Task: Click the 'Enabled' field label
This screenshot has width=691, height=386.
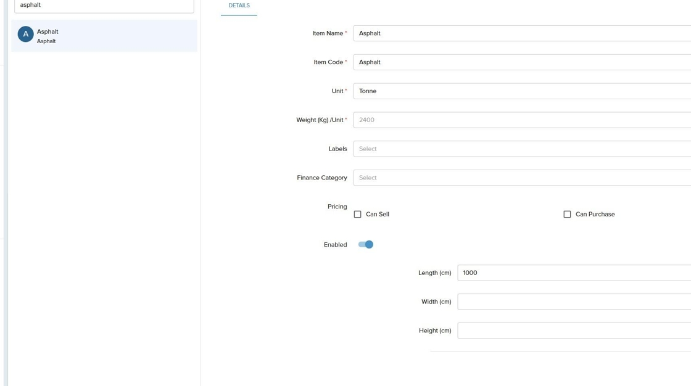Action: pyautogui.click(x=335, y=245)
